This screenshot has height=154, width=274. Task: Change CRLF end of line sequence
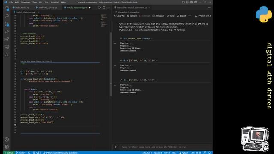tap(174, 153)
